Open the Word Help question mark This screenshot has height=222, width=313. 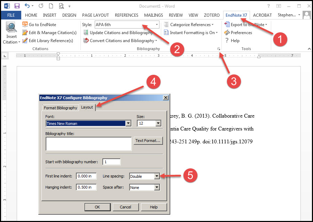click(x=268, y=6)
